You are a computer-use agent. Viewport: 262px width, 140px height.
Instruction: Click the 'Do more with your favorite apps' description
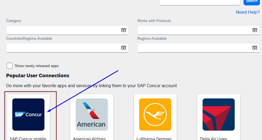(x=91, y=85)
